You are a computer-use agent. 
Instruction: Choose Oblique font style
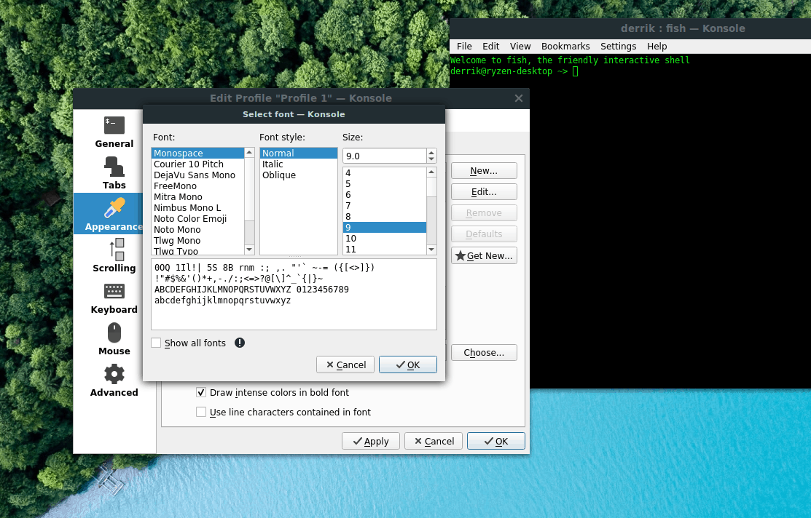click(x=299, y=175)
